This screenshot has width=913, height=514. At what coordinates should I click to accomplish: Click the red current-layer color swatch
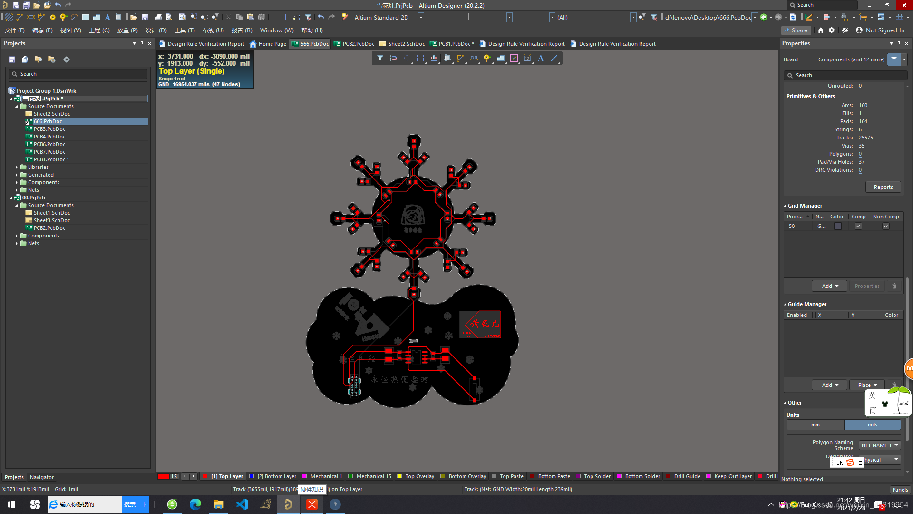point(163,476)
